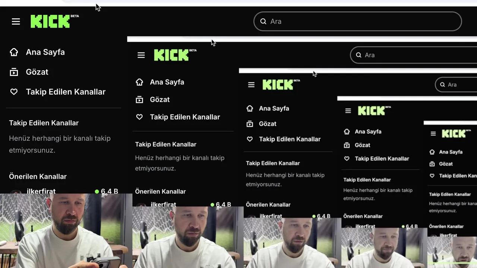Open the hamburger menu in the fourth-largest Kick copy
Screen dimensions: 477x268
[x=348, y=111]
